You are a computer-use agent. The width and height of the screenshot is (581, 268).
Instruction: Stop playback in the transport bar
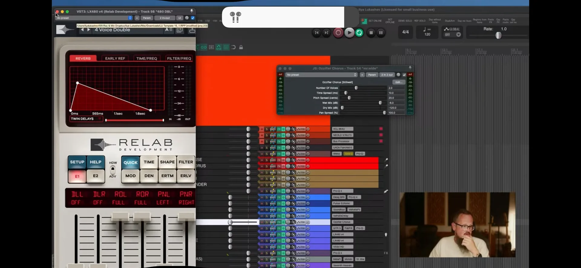[371, 33]
